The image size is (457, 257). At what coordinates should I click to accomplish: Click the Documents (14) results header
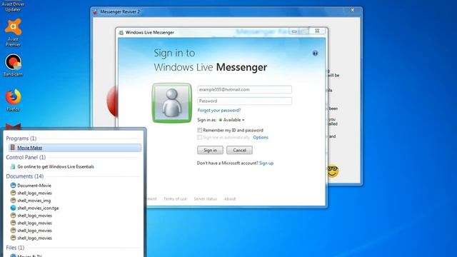coord(25,176)
